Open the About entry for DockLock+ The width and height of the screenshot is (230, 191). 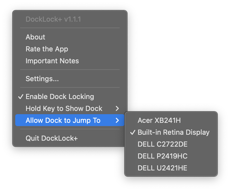[x=35, y=37]
